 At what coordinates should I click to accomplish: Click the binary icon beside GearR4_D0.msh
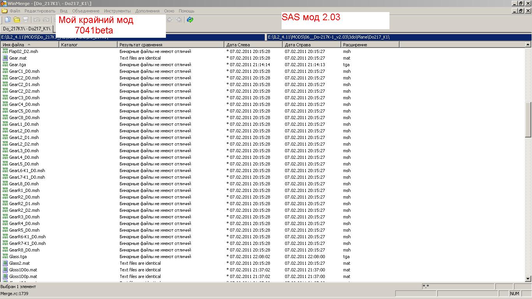point(5,223)
